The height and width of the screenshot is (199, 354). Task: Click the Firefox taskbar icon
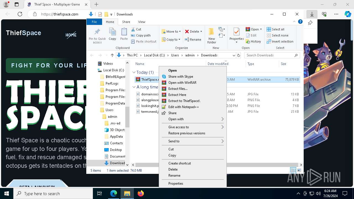click(x=141, y=193)
